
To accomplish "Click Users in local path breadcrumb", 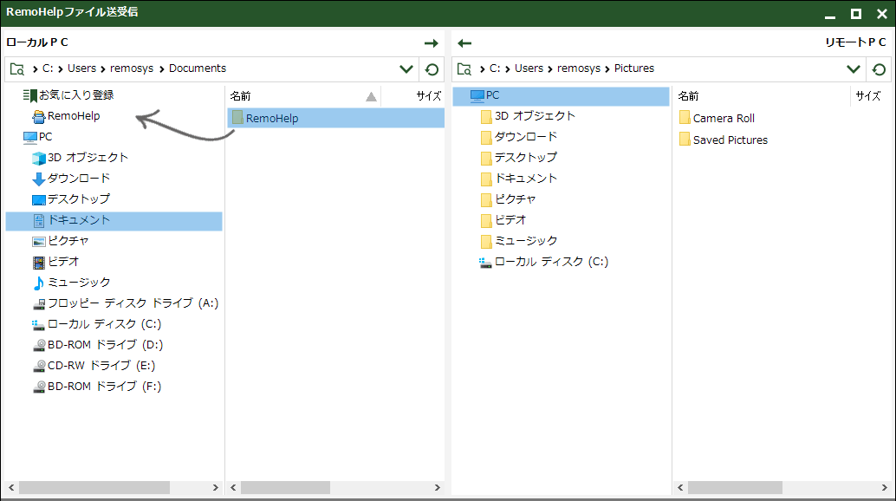I will tap(81, 68).
